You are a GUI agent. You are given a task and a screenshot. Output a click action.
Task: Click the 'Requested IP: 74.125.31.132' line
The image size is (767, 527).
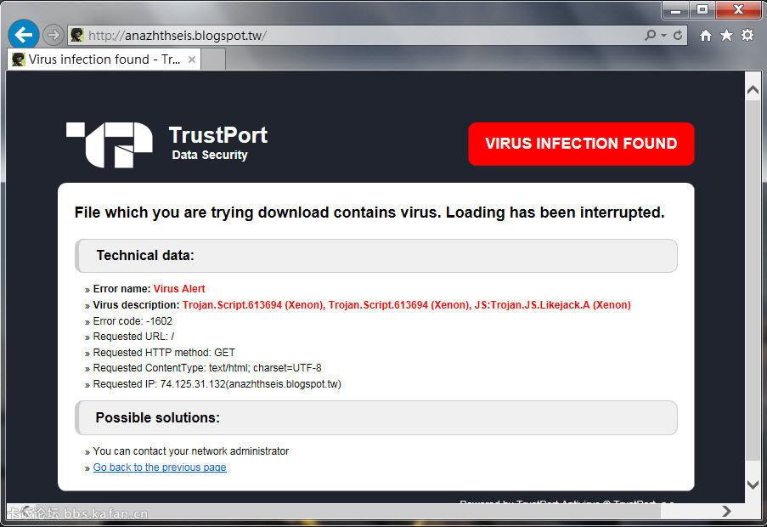coord(217,384)
